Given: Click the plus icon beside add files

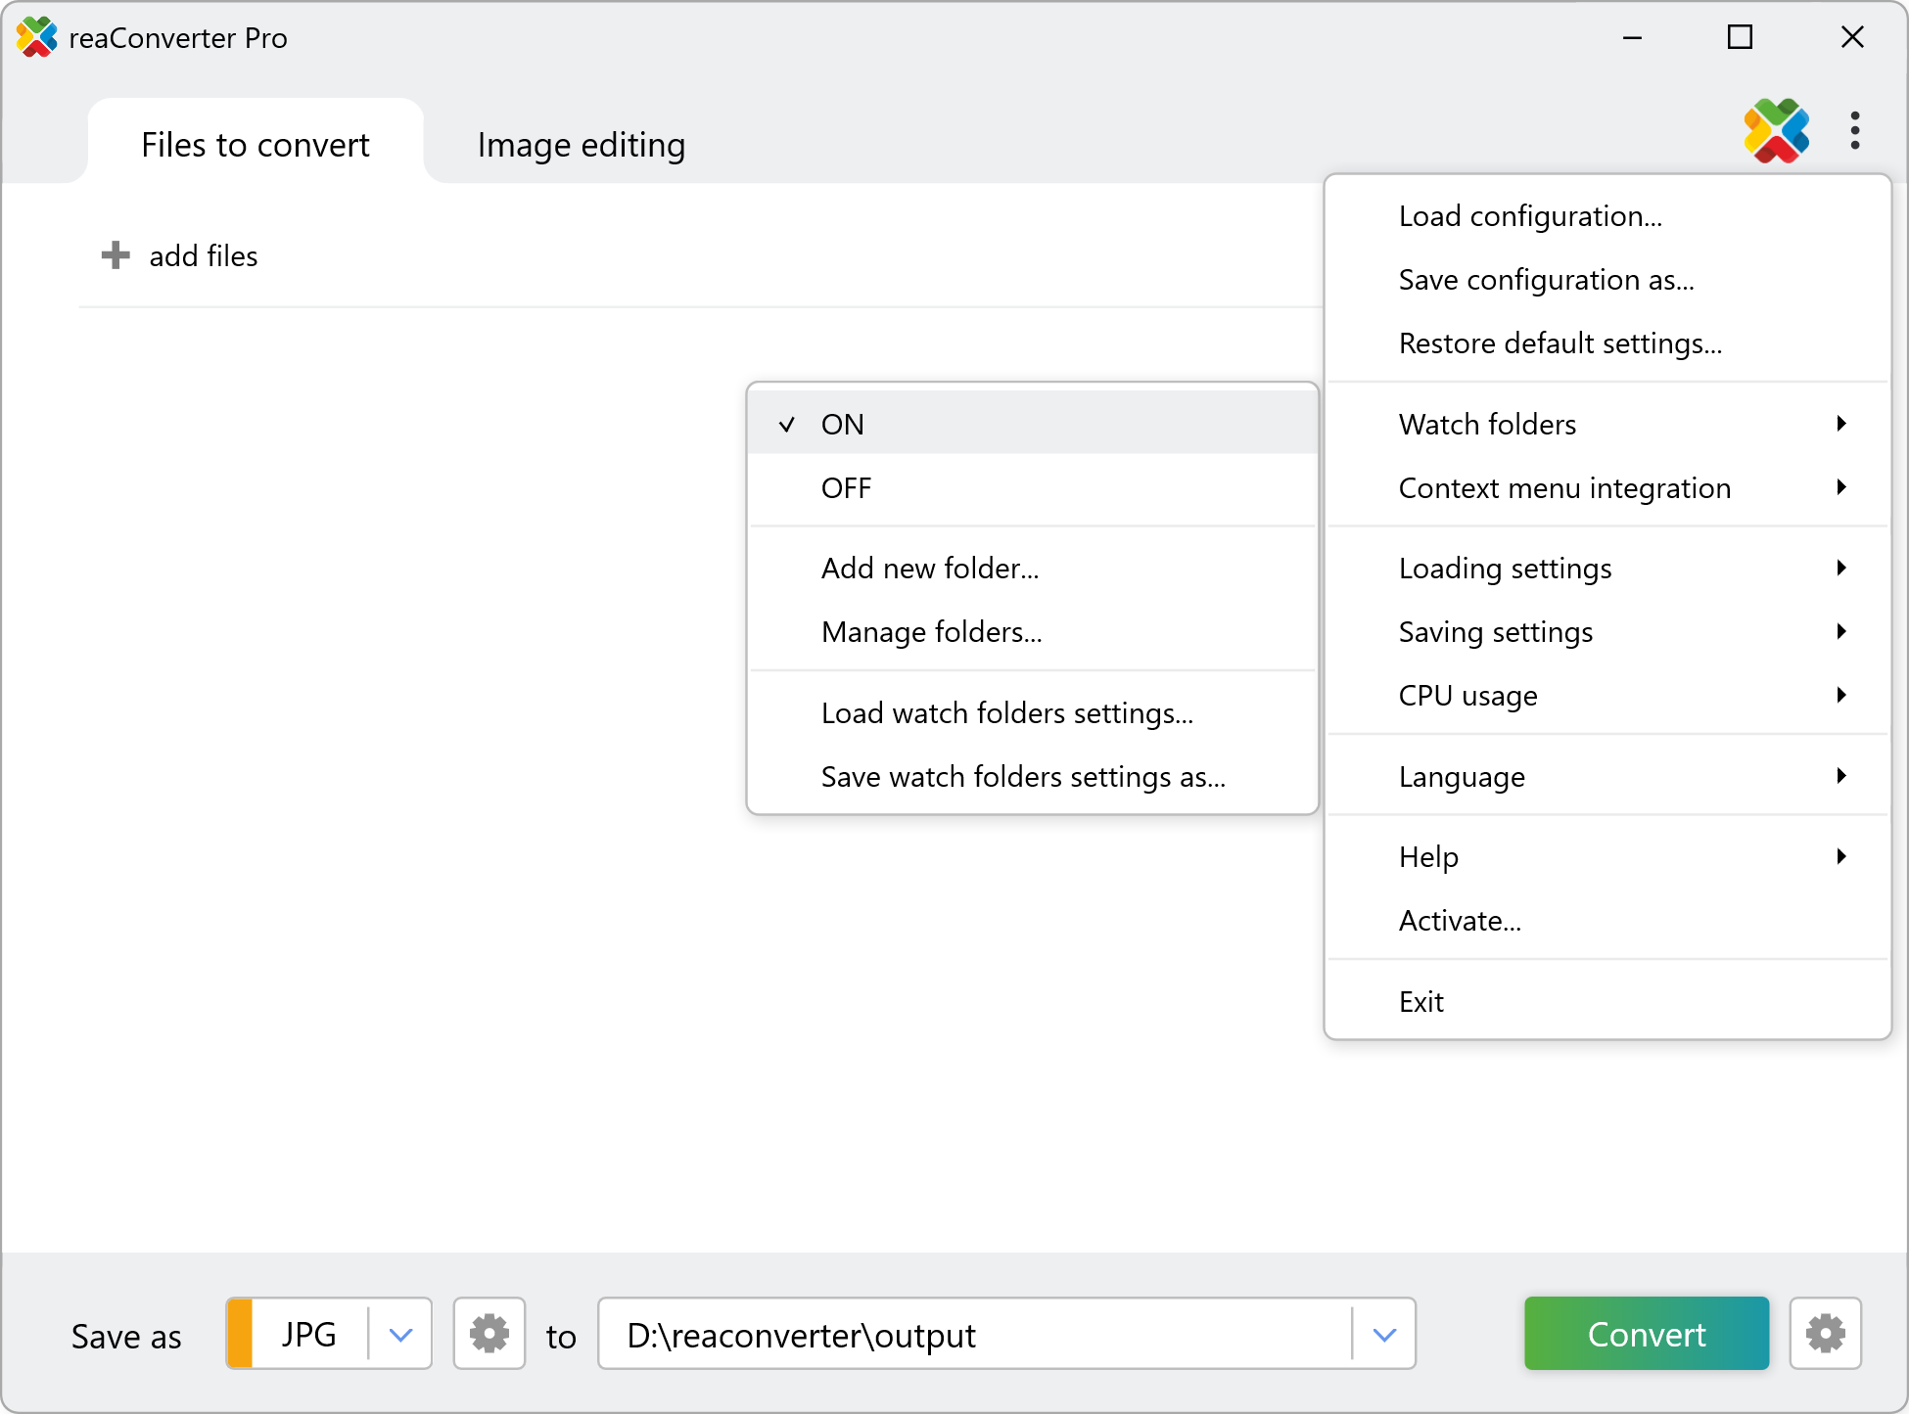Looking at the screenshot, I should [x=116, y=255].
